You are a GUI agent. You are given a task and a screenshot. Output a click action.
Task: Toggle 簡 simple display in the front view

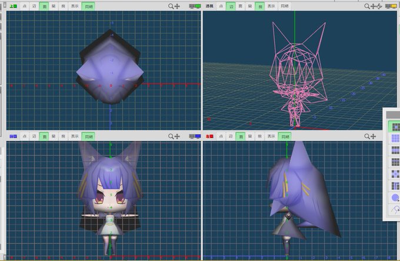point(54,136)
